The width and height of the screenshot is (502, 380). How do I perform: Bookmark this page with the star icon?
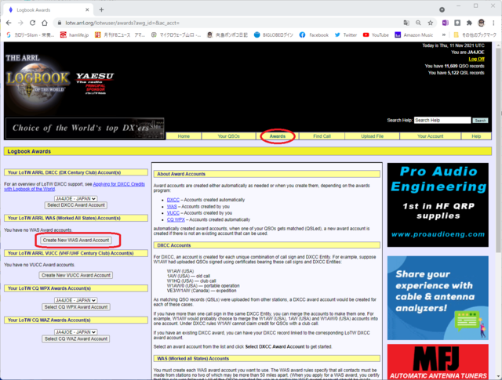[431, 23]
